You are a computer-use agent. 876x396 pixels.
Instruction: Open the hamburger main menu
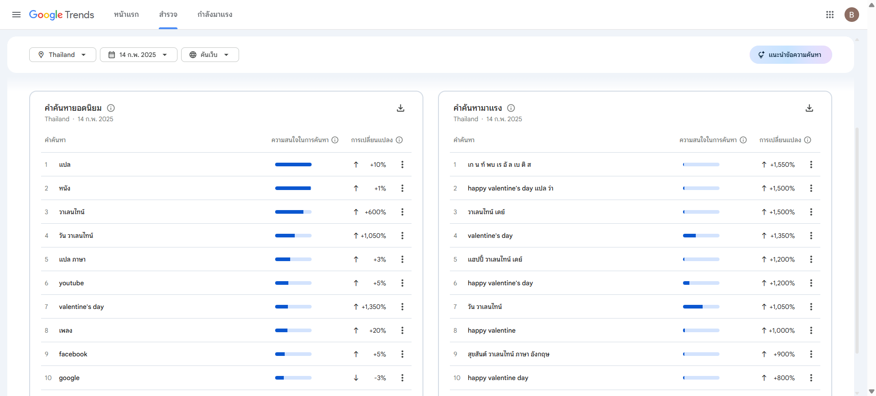click(16, 15)
